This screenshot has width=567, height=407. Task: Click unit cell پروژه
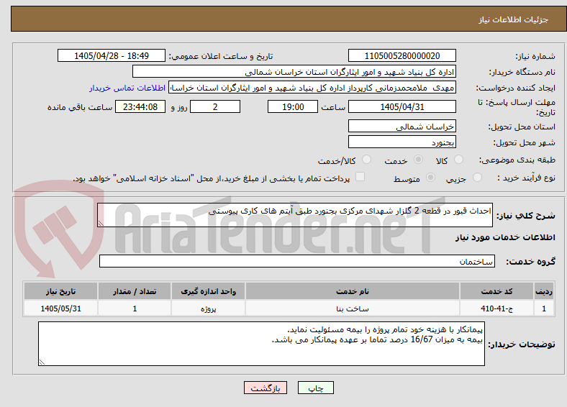tap(208, 308)
